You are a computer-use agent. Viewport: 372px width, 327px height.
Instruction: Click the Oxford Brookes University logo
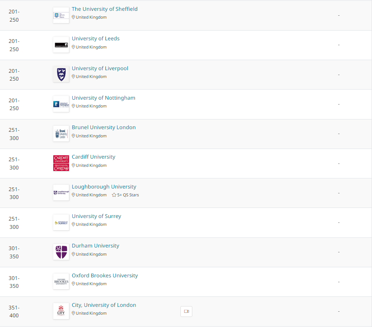click(61, 281)
